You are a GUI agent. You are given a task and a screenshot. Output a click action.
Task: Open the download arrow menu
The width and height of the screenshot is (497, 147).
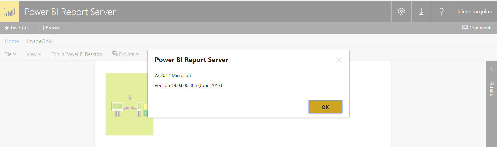[x=421, y=12]
